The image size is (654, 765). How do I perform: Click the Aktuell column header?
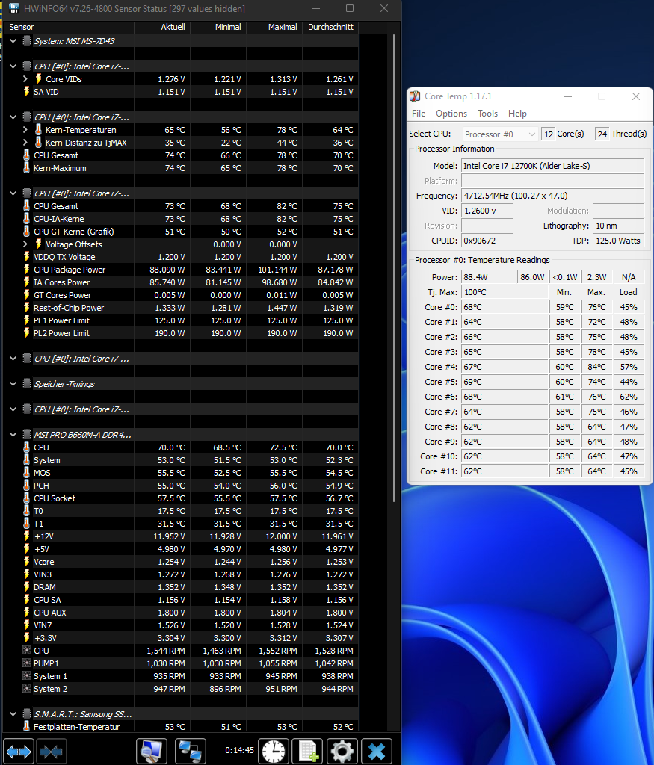[162, 27]
